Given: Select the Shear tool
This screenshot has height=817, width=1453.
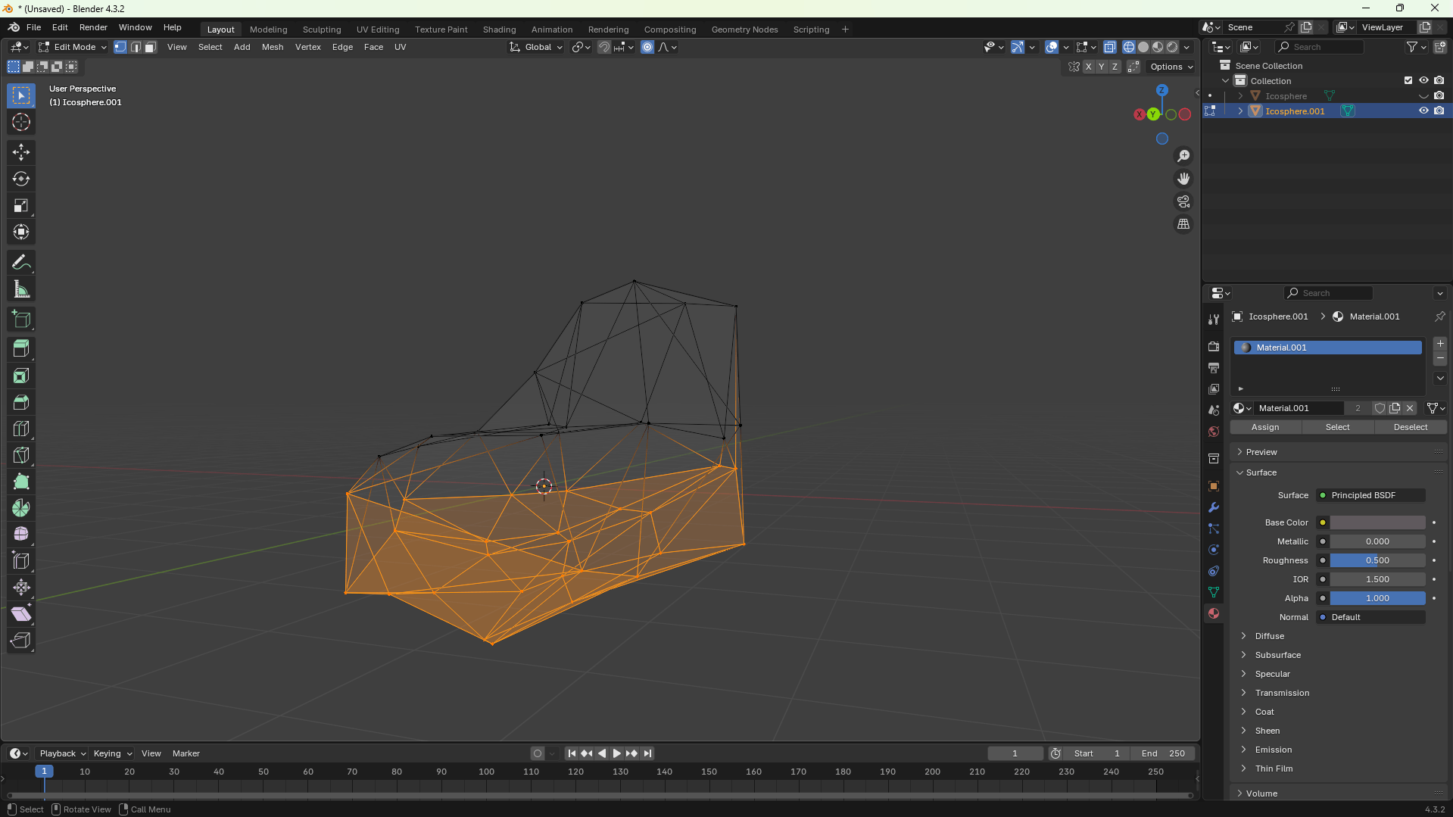Looking at the screenshot, I should tap(21, 615).
